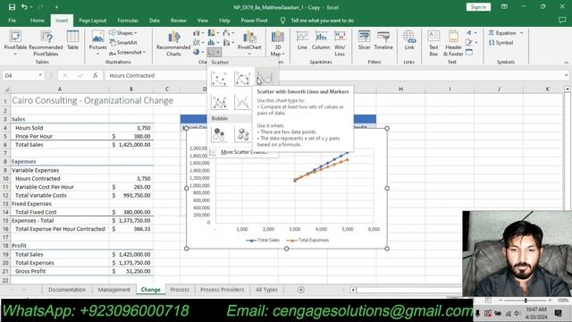Open Header & Footer
The image size is (572, 322).
453,43
